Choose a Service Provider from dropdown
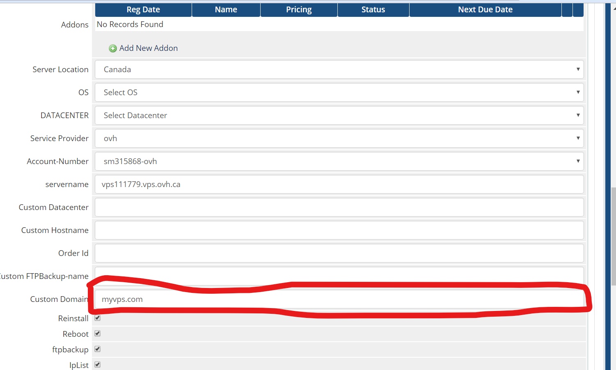Image resolution: width=616 pixels, height=370 pixels. tap(339, 138)
